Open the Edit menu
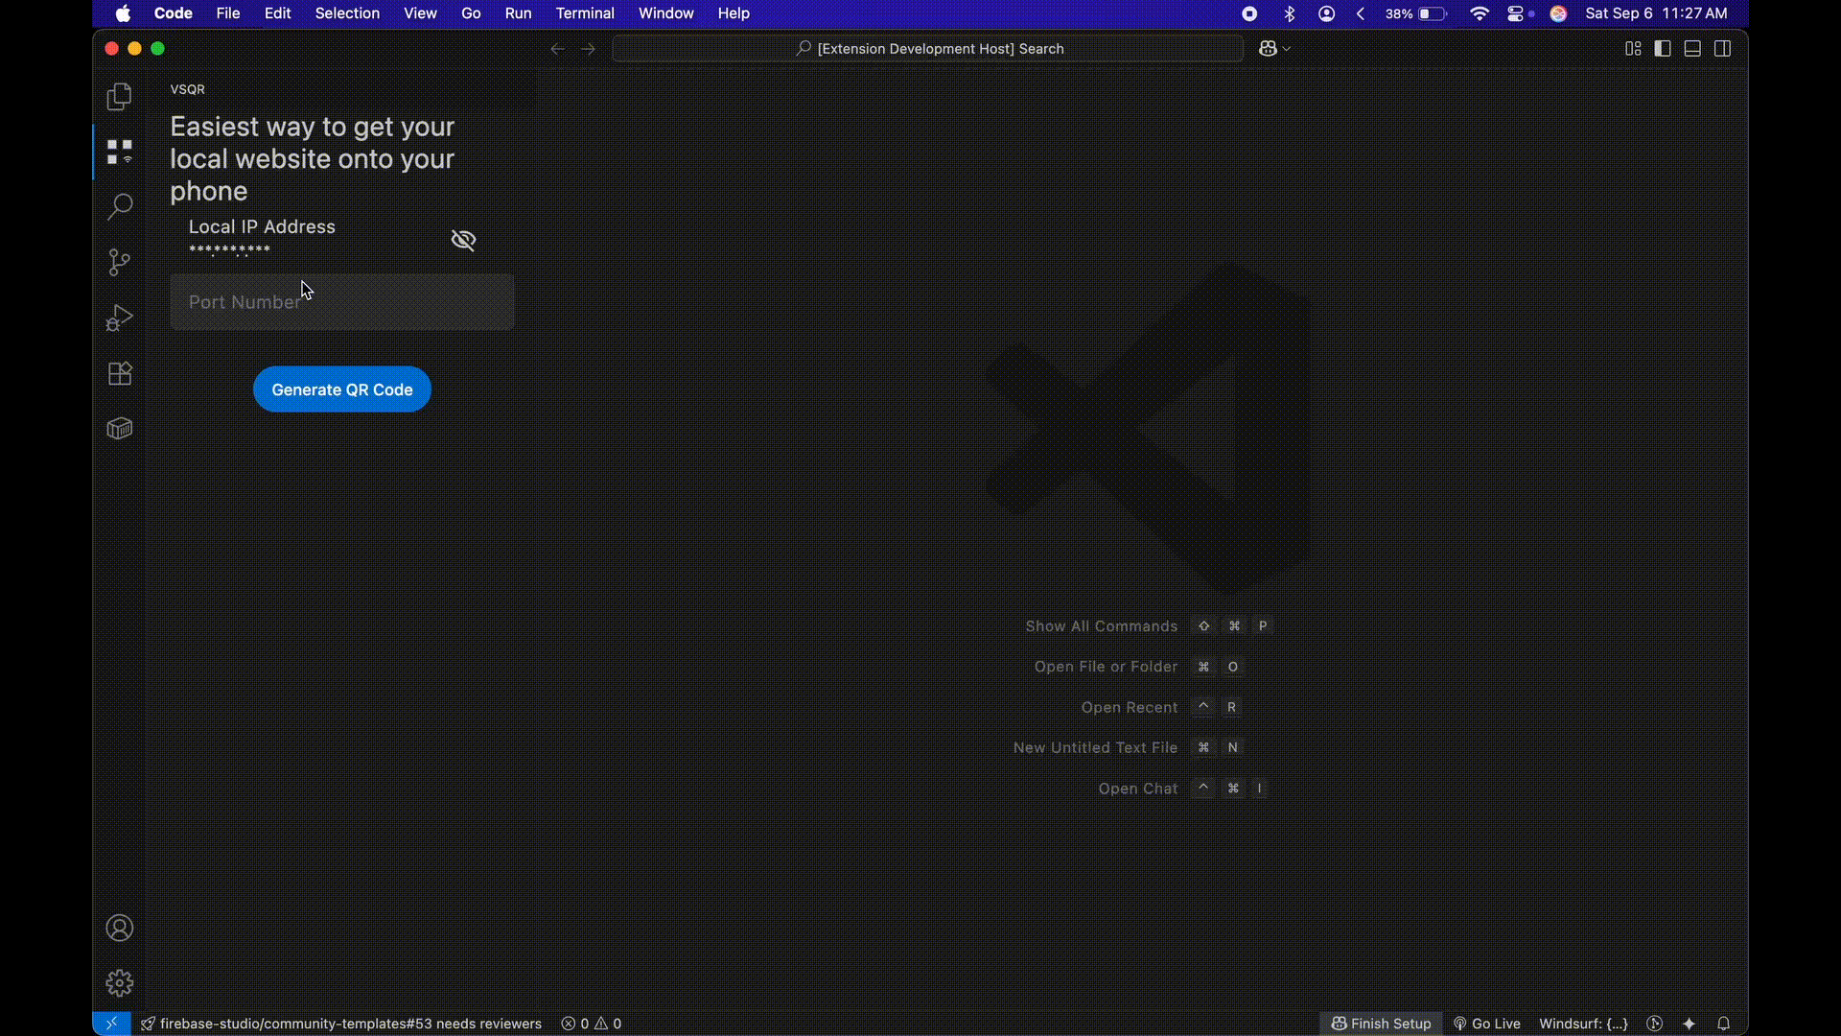The height and width of the screenshot is (1036, 1841). (x=278, y=13)
